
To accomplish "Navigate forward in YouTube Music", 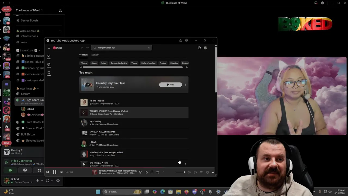I will [x=87, y=48].
